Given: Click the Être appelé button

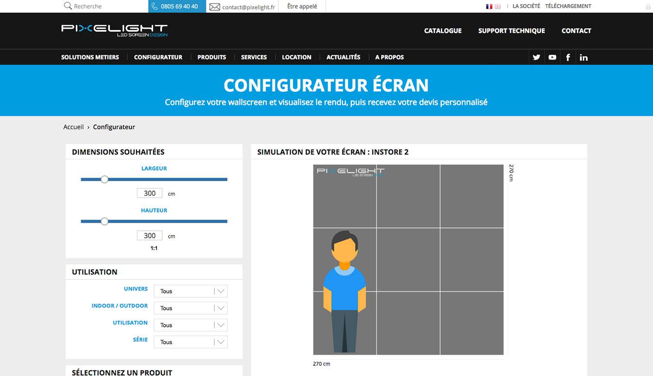Looking at the screenshot, I should 302,6.
